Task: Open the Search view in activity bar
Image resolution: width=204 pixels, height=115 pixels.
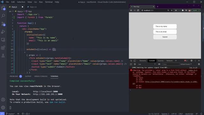Action: 3,16
